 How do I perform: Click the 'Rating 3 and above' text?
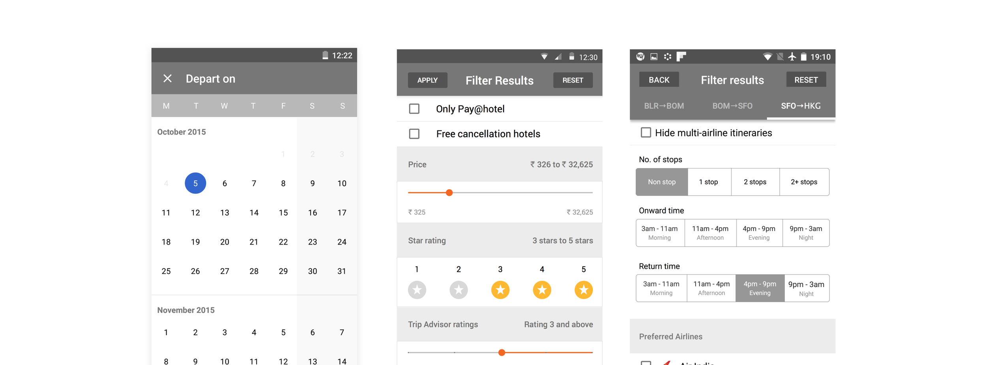(559, 324)
